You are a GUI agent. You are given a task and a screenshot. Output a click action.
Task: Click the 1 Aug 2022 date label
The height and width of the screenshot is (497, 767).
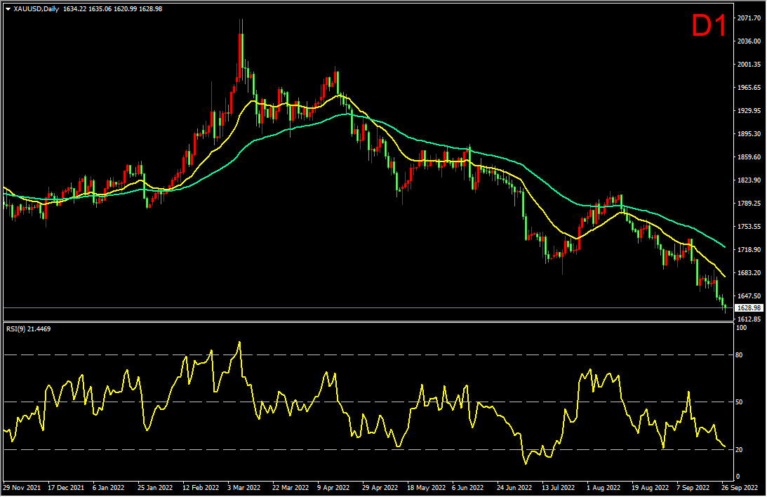pos(603,488)
